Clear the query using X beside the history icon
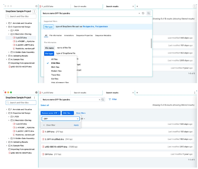198x169 pixels. click(x=139, y=14)
